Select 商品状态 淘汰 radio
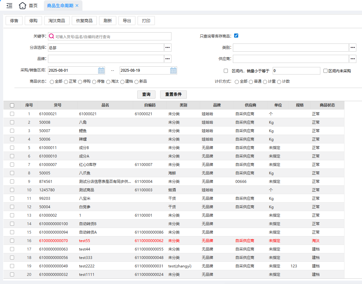 click(x=108, y=82)
